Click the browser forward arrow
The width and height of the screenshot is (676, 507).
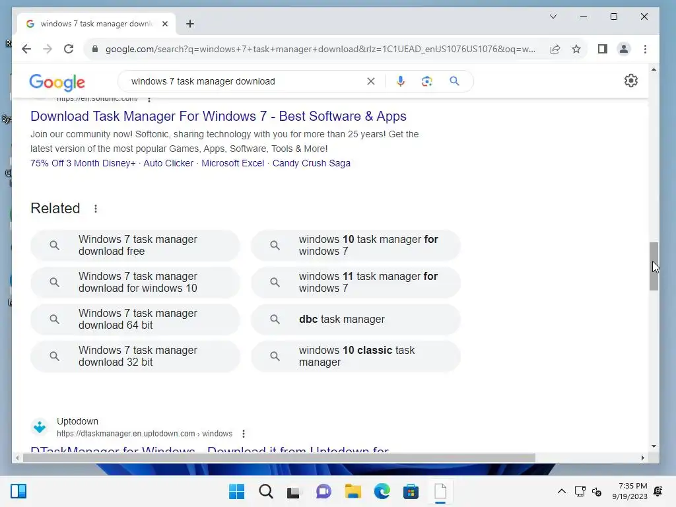(48, 49)
